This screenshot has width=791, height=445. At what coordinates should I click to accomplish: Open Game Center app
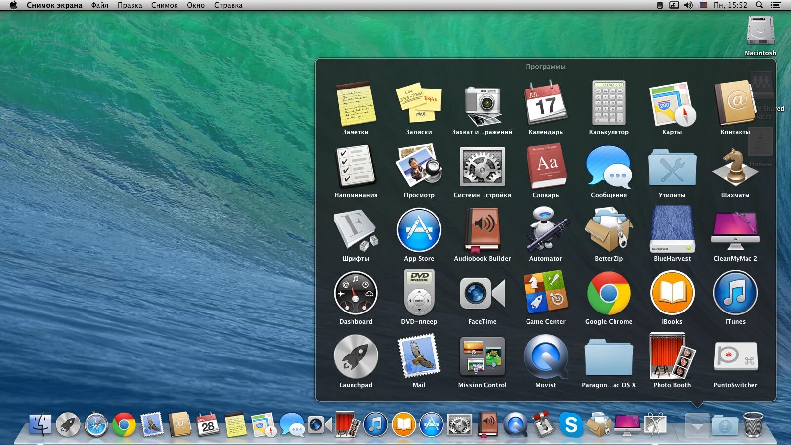click(x=545, y=293)
